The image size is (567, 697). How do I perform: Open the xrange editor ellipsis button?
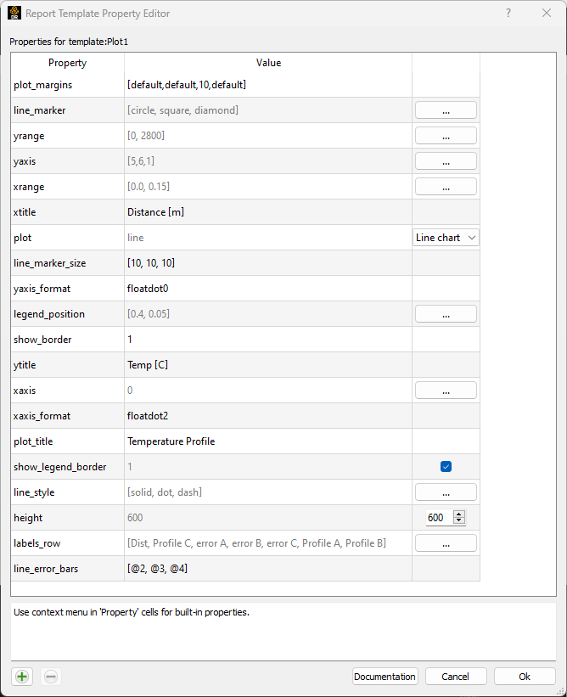(x=446, y=186)
